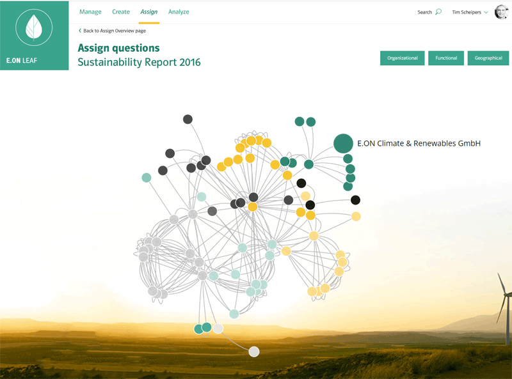Select the large E.ON Climate & Renewables GmbH node
The image size is (512, 379).
[342, 143]
